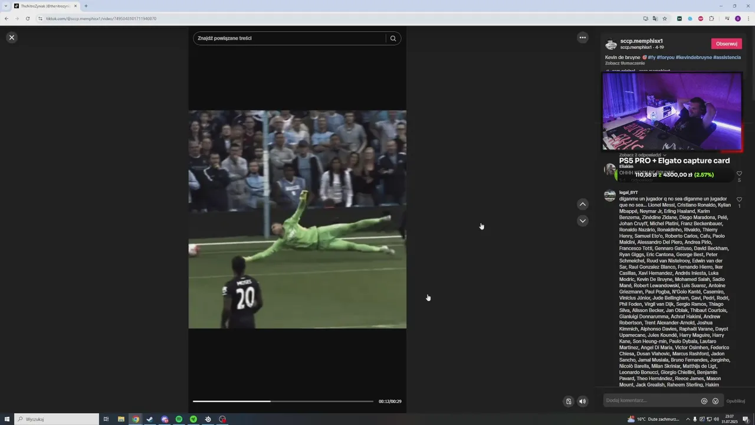This screenshot has height=425, width=755.
Task: Open the blue circle browser extension
Action: (690, 18)
